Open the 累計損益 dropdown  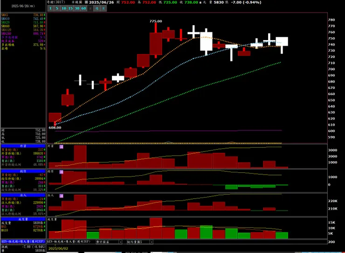[121, 242]
